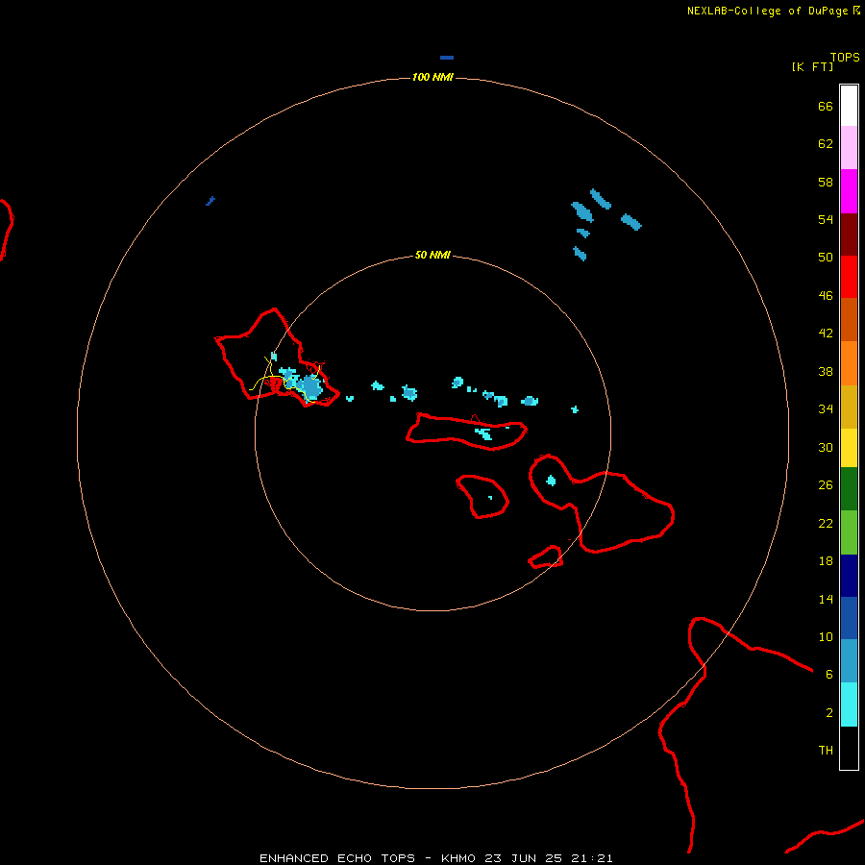Viewport: 865px width, 865px height.
Task: Click the "10" legend value
Action: click(826, 636)
